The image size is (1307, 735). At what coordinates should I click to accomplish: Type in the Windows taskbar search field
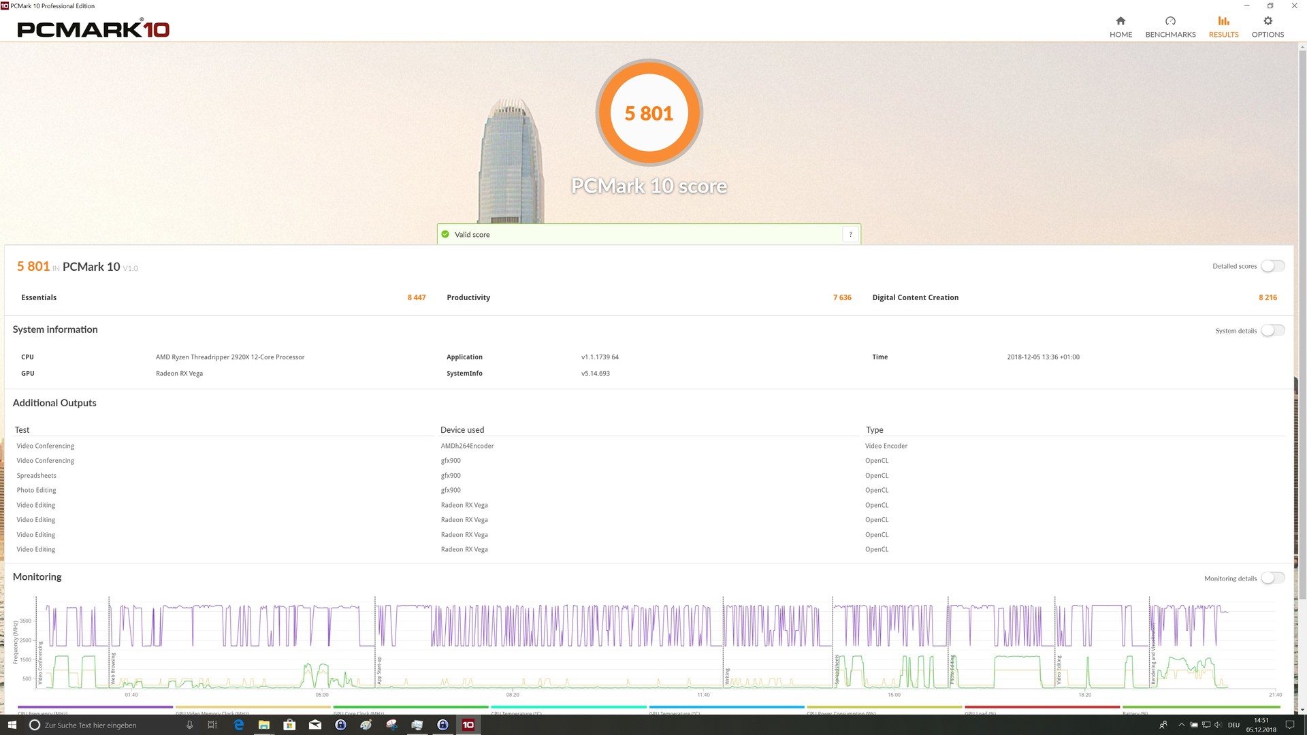pos(102,725)
